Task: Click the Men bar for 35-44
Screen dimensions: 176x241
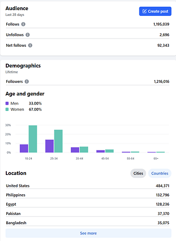Action: [x=75, y=150]
